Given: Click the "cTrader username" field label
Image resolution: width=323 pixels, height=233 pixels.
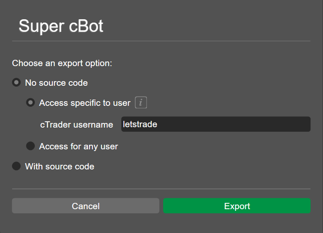Looking at the screenshot, I should 77,125.
